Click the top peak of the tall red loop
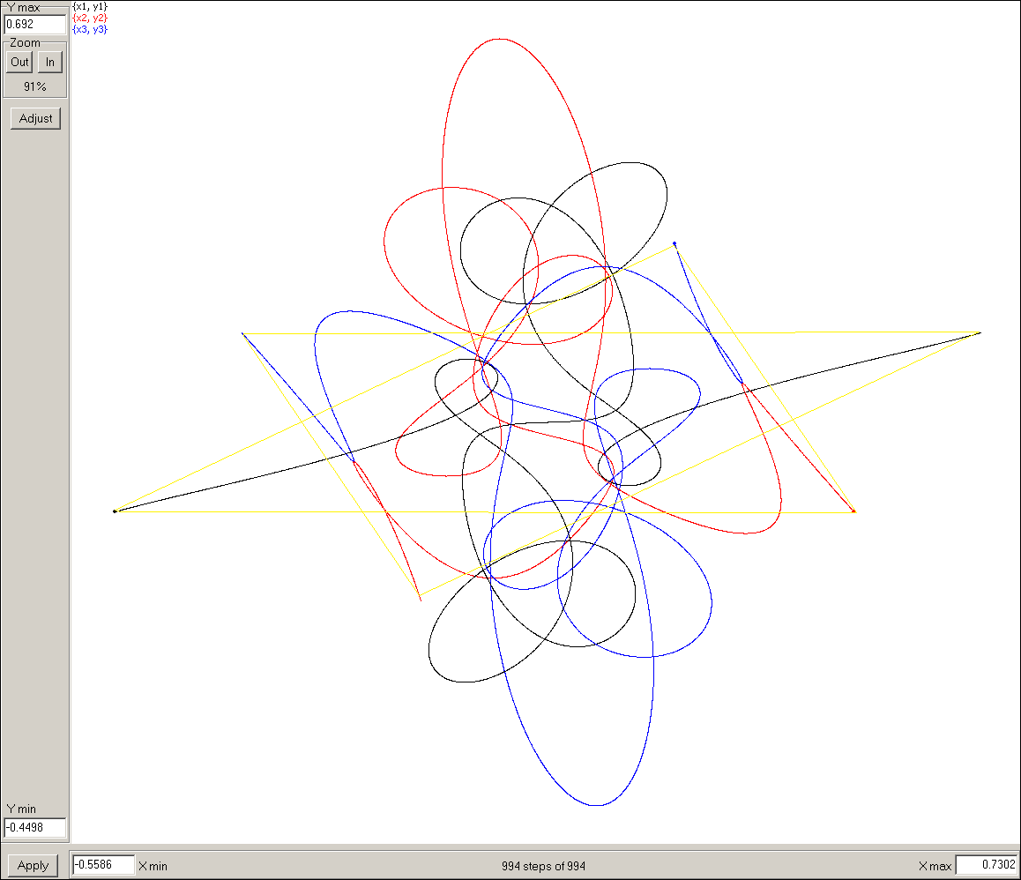 coord(499,39)
